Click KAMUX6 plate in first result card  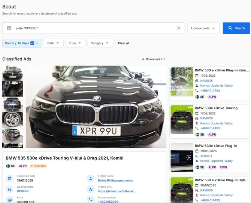tap(206, 81)
